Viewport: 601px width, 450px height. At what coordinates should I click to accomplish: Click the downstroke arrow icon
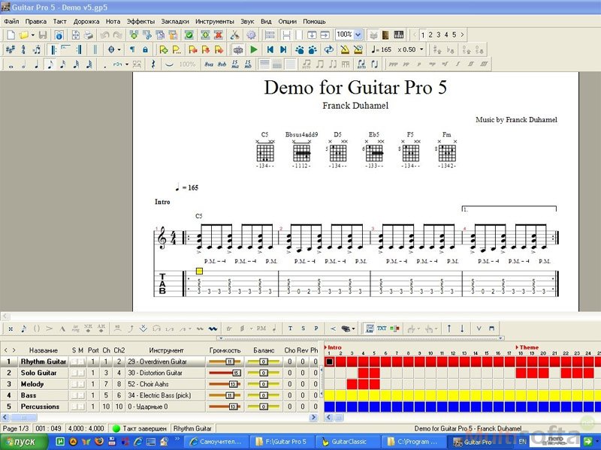tap(462, 328)
